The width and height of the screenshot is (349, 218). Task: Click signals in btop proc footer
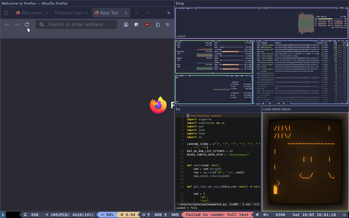[x=287, y=104]
